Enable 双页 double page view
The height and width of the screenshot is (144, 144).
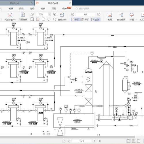[85, 20]
